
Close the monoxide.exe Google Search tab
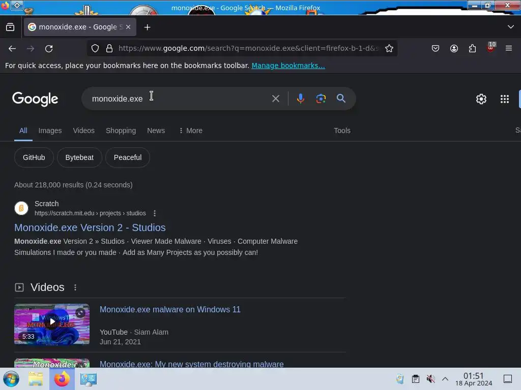[128, 27]
